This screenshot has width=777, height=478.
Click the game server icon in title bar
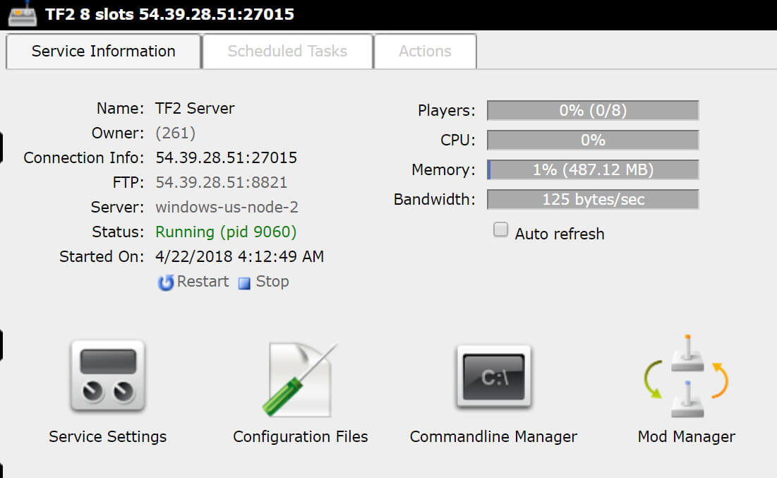pyautogui.click(x=23, y=13)
